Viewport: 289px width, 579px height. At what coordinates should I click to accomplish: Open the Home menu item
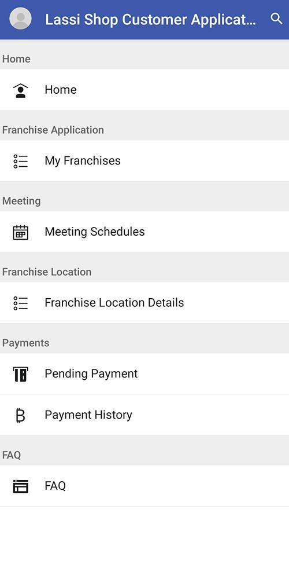pos(144,90)
